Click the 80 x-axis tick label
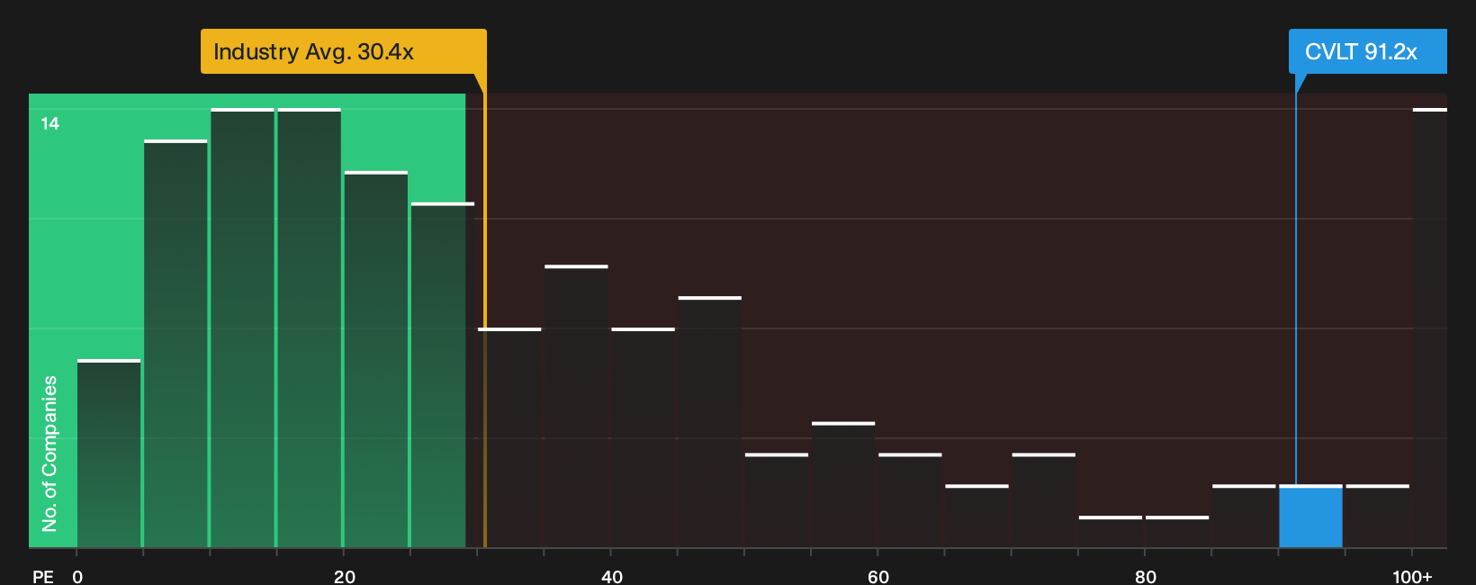1476x585 pixels. 1145,576
